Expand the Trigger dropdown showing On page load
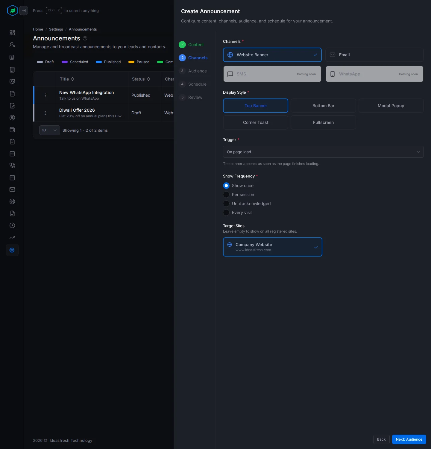This screenshot has height=449, width=431. pos(323,152)
